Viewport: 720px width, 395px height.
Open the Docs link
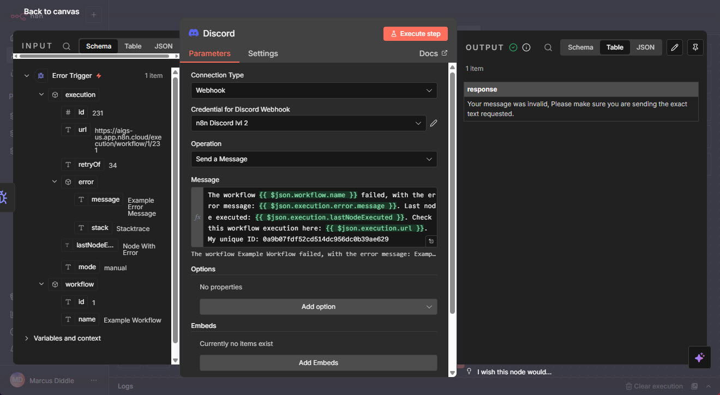[x=433, y=53]
